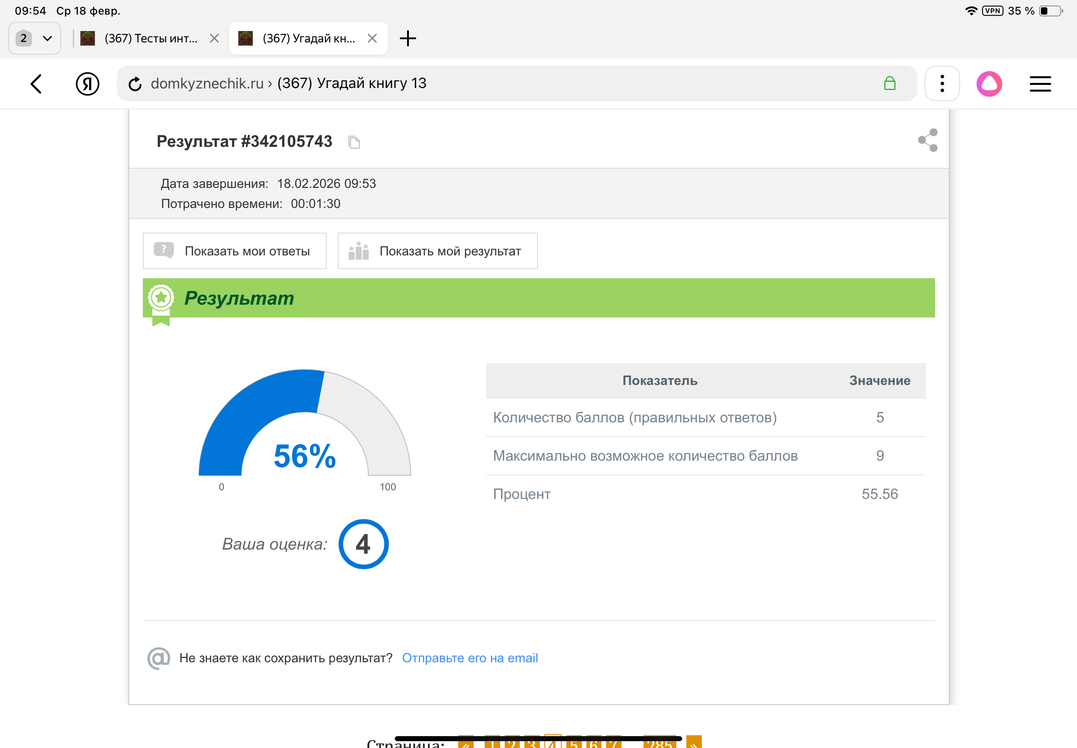The image size is (1077, 748).
Task: Open a new tab with the plus
Action: (408, 38)
